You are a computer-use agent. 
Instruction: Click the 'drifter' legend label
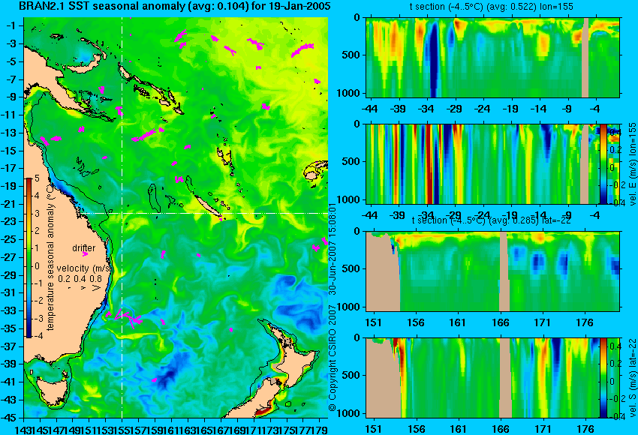(84, 247)
